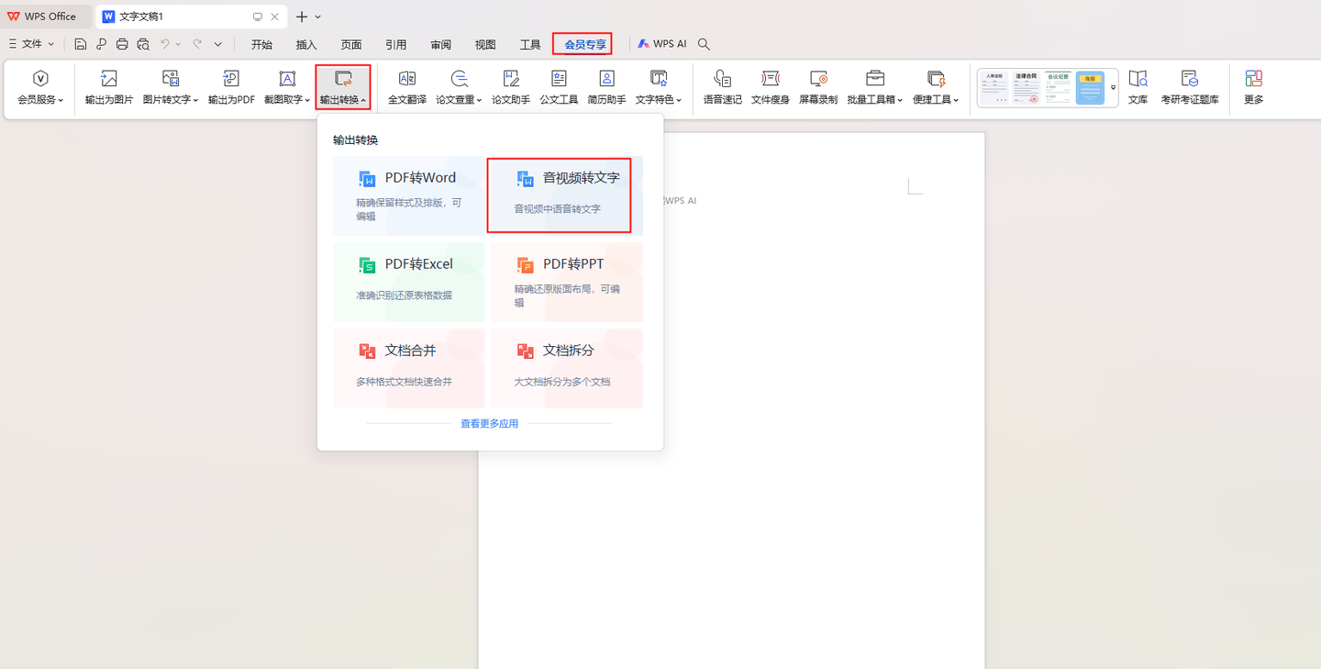
Task: Open the new document type dropdown arrow
Action: click(318, 17)
